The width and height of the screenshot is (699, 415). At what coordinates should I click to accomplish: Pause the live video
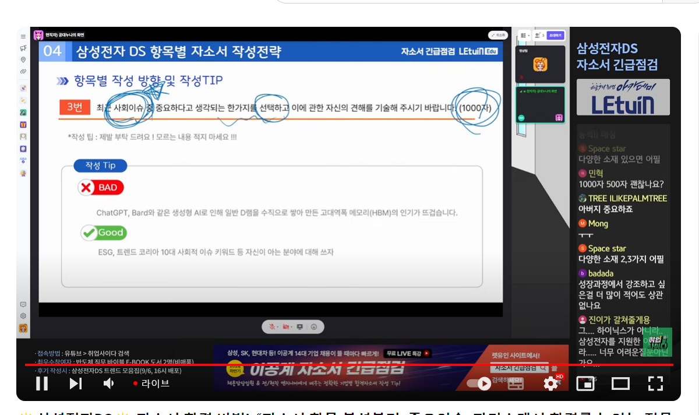(42, 384)
